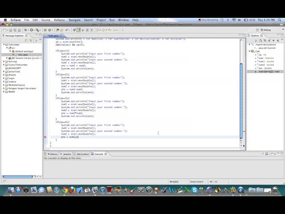Open Google Chrome from the dock

[x=64, y=190]
